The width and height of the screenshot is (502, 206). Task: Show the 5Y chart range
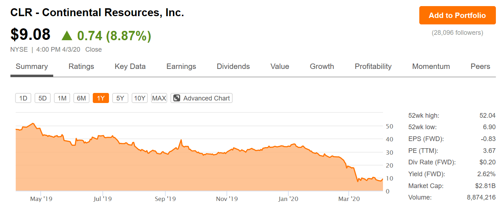[120, 98]
